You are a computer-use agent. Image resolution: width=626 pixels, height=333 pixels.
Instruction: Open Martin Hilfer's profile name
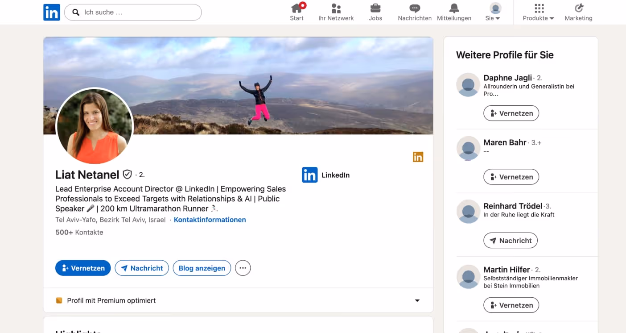(507, 270)
